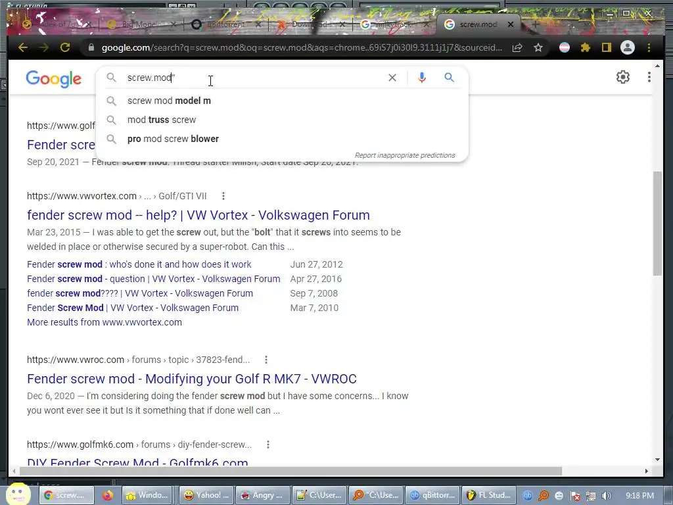The width and height of the screenshot is (673, 505).
Task: Open Angry Birds window from the taskbar
Action: 262,496
